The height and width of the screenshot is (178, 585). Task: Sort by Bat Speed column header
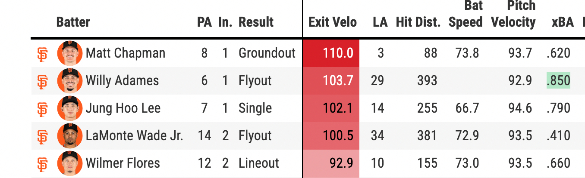[465, 15]
